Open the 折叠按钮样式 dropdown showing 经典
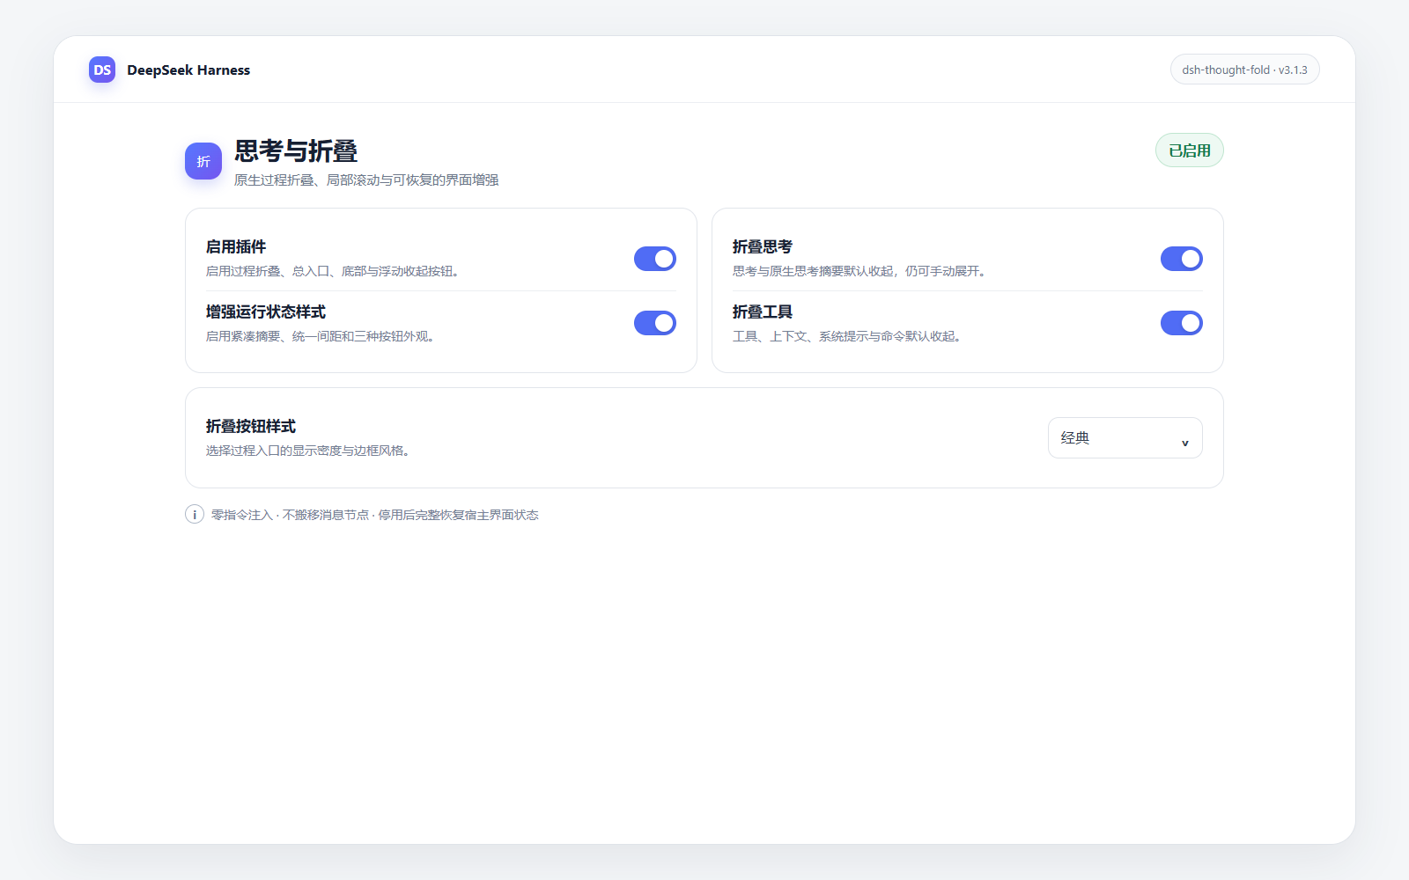The width and height of the screenshot is (1409, 880). 1125,438
